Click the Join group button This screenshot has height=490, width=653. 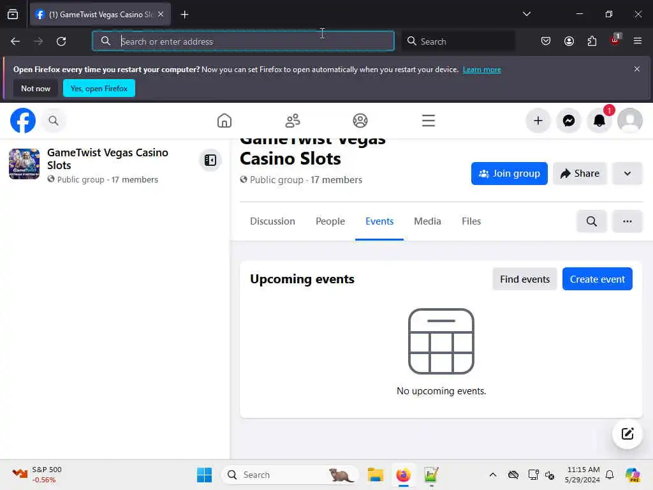[x=510, y=174]
